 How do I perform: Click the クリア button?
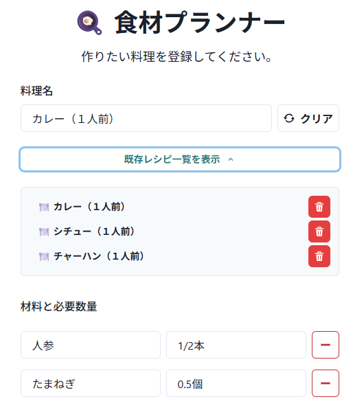click(x=308, y=118)
